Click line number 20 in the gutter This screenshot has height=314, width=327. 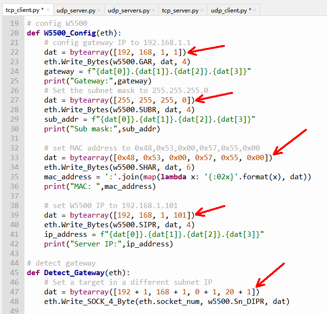pyautogui.click(x=14, y=33)
